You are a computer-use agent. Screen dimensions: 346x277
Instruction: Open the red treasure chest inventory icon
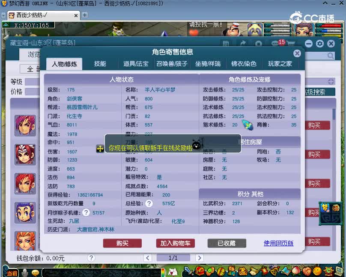pos(199,271)
